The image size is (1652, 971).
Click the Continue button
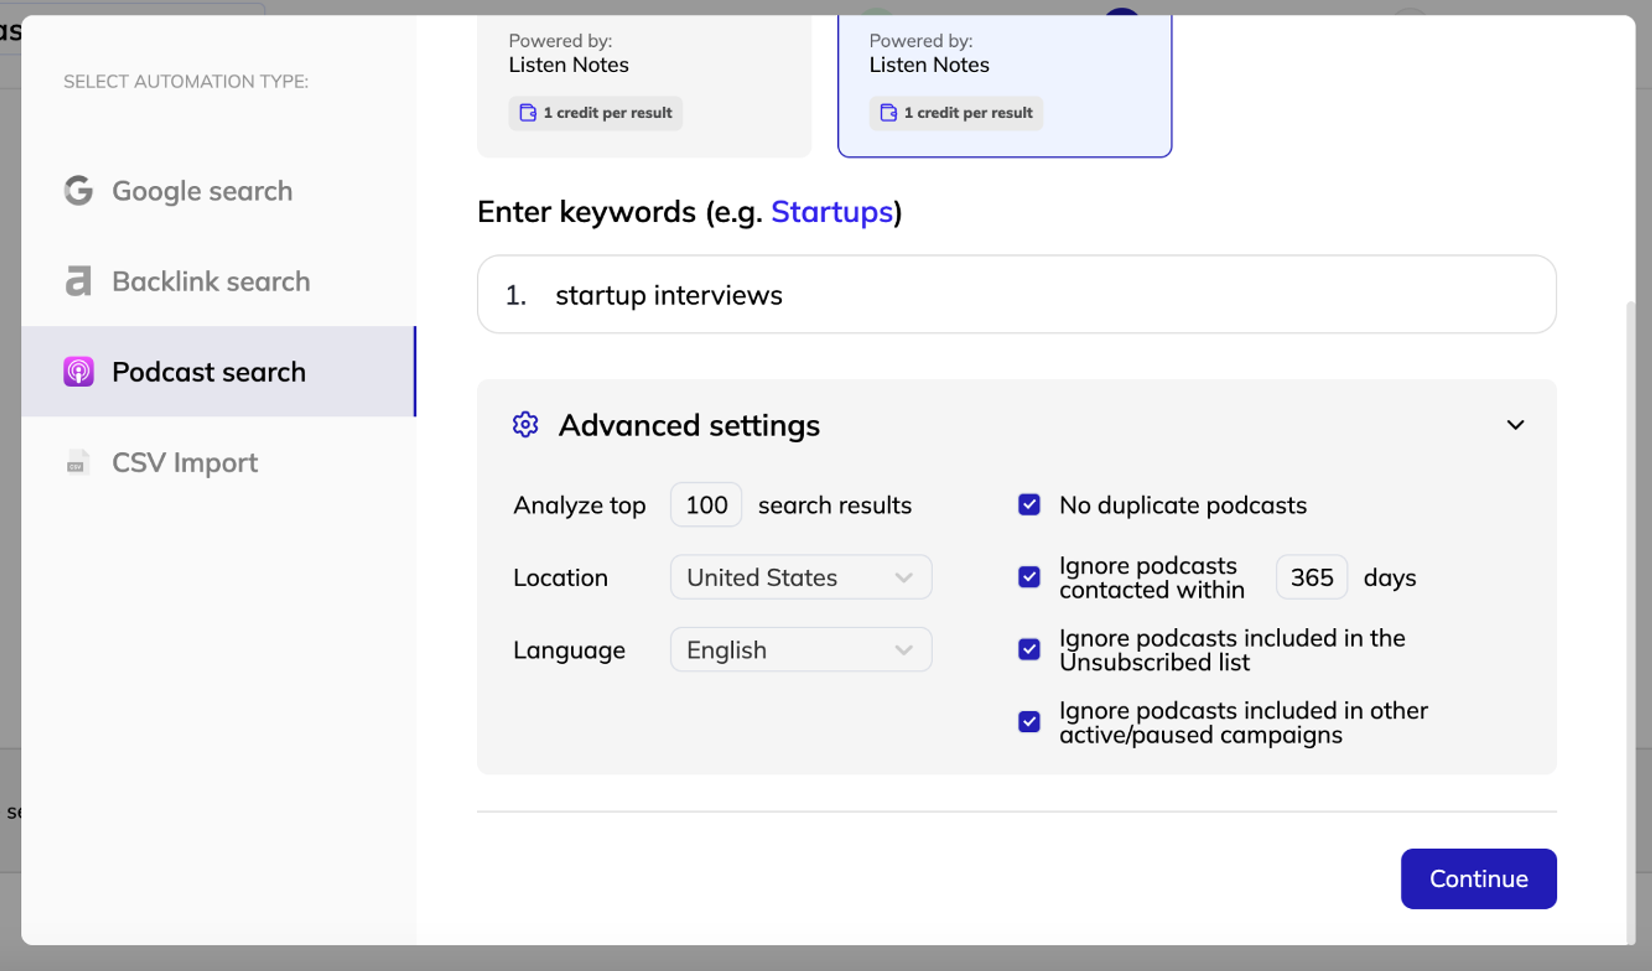[x=1478, y=879]
